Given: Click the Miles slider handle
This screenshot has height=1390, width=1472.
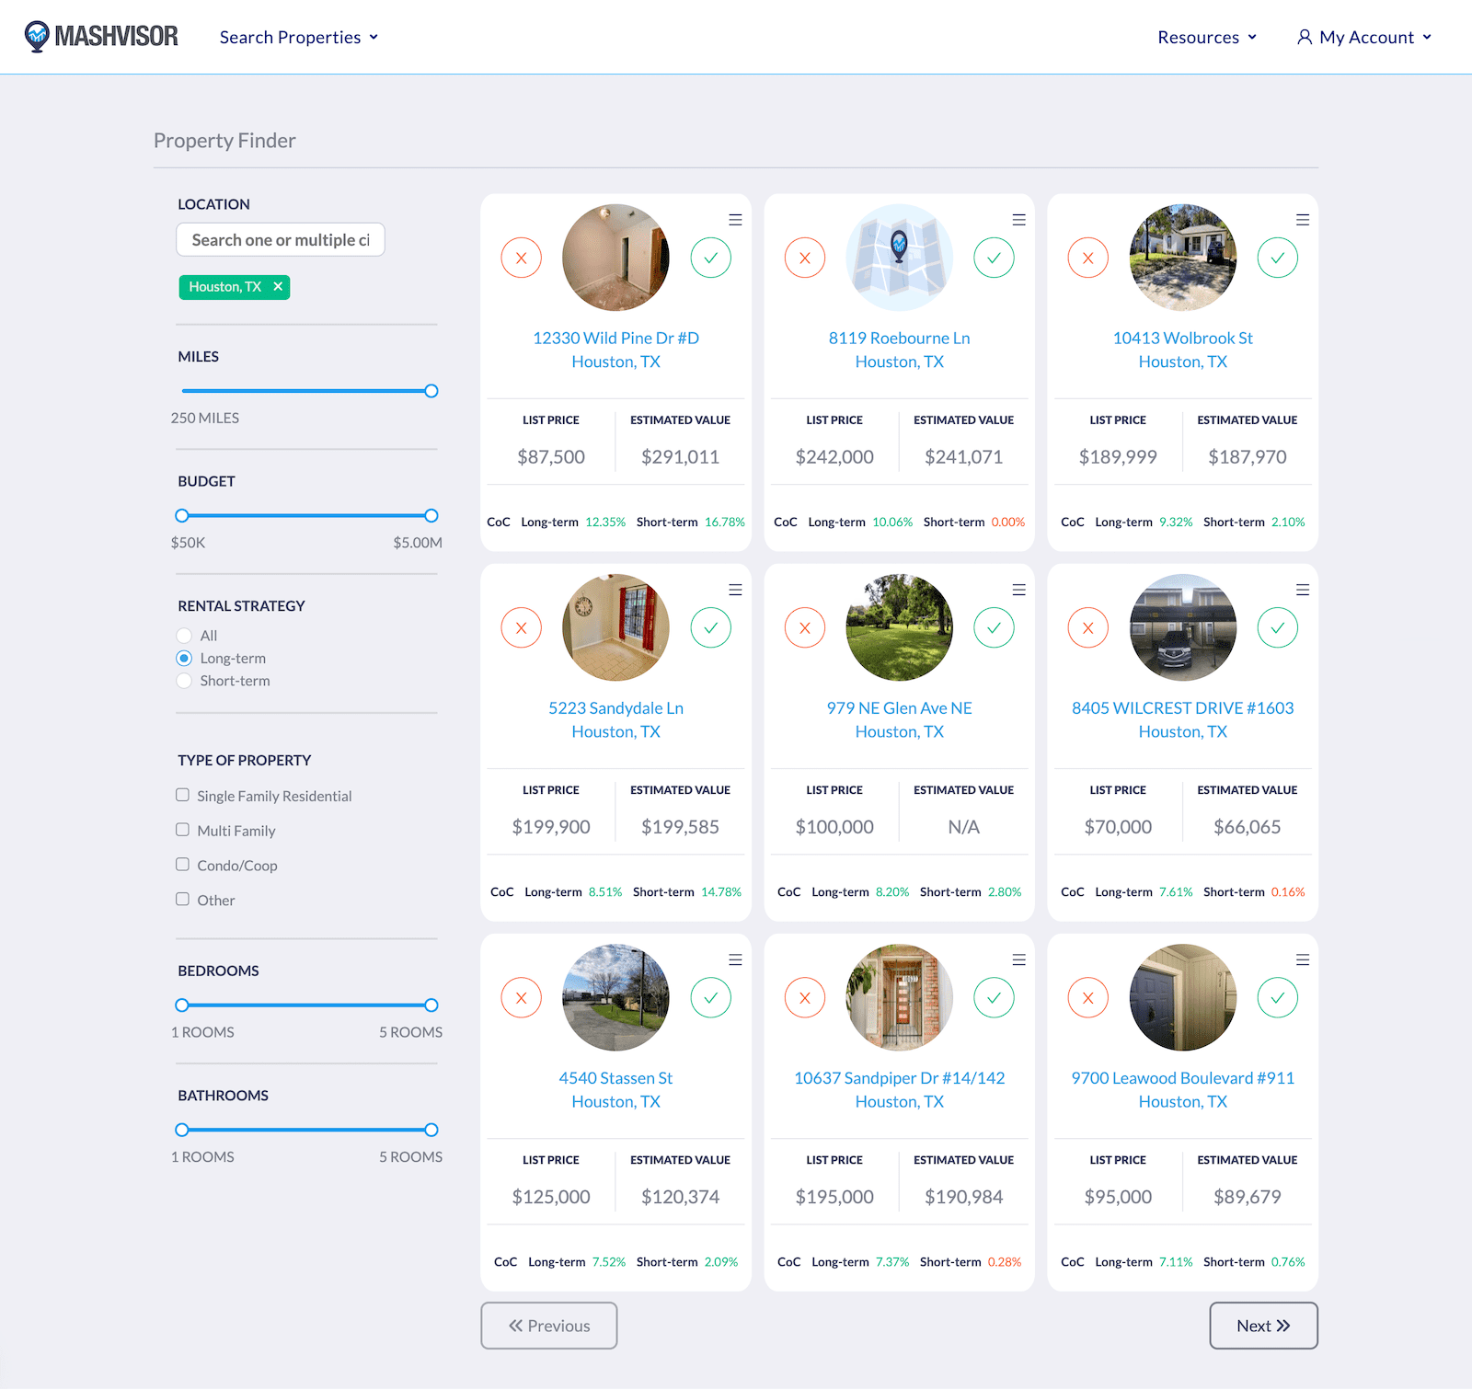Looking at the screenshot, I should coord(431,391).
